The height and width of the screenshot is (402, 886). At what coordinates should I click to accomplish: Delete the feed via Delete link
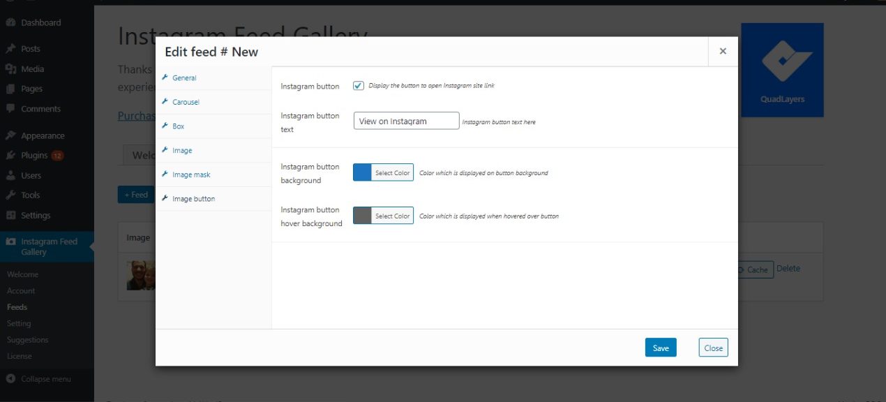click(788, 269)
